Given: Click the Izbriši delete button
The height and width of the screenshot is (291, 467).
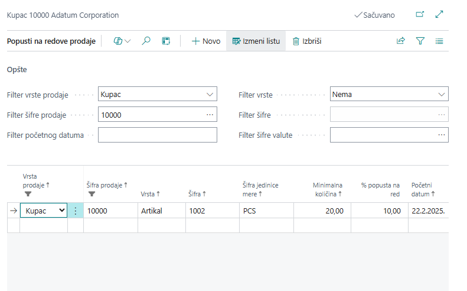Looking at the screenshot, I should pos(306,41).
